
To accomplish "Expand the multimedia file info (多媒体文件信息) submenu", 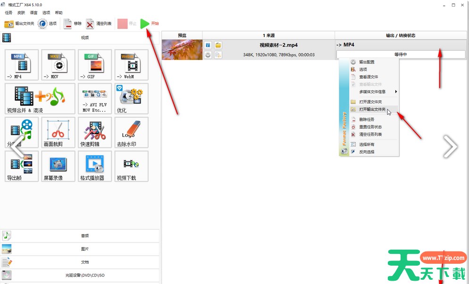I will coord(374,92).
